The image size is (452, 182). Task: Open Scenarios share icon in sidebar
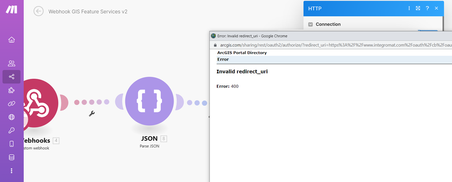click(11, 77)
